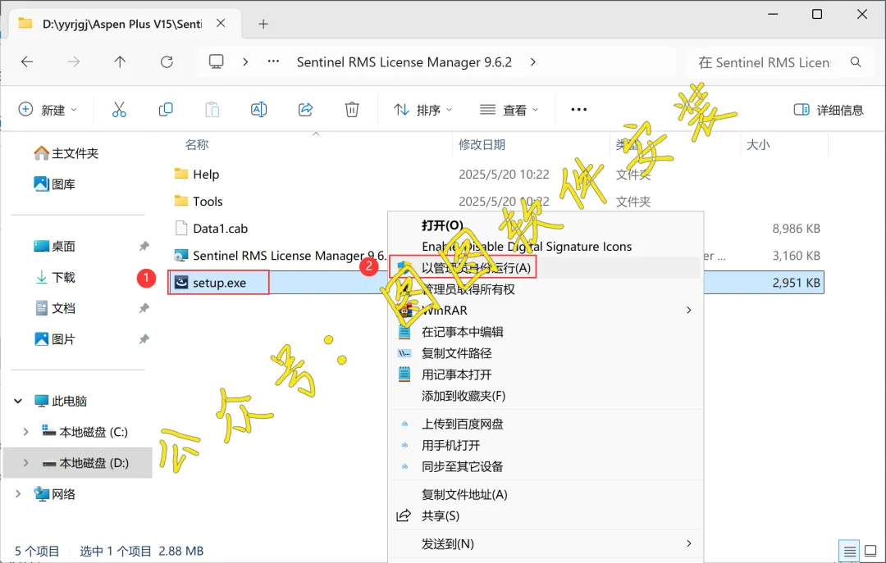Viewport: 886px width, 563px height.
Task: Open 主文件夹 in sidebar
Action: click(66, 153)
